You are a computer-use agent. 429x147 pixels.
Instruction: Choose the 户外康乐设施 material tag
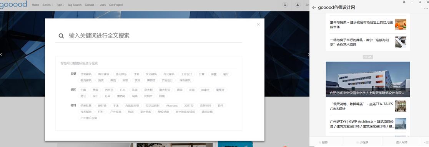pyautogui.click(x=89, y=118)
